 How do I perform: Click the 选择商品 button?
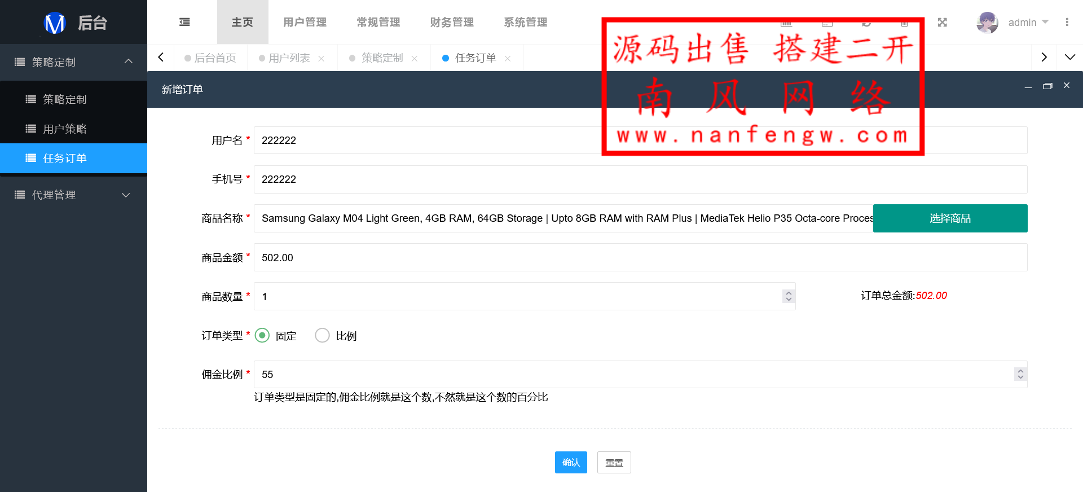pos(950,218)
